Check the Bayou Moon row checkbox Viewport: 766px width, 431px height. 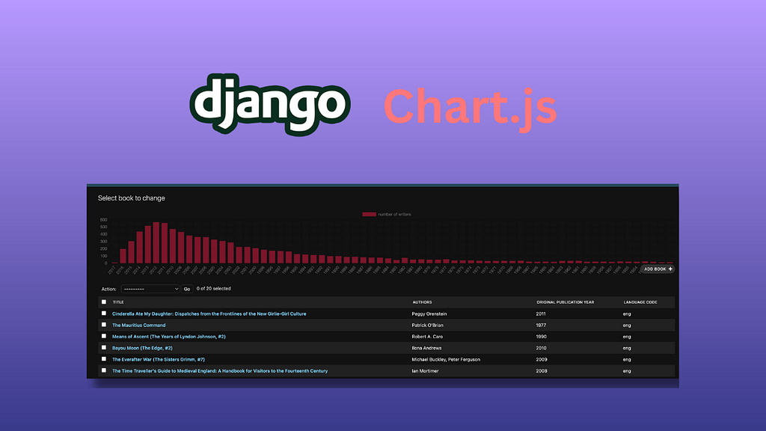click(103, 347)
